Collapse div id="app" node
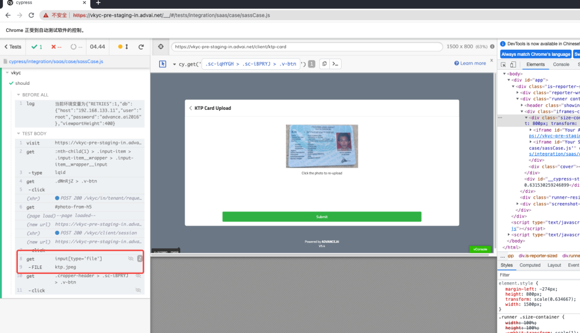580x333 pixels. [x=509, y=80]
